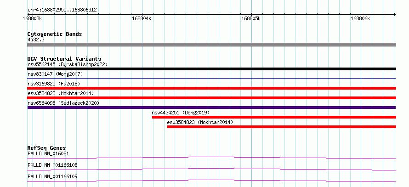Click the chr4:168802955..168806312 coordinate label
Image resolution: width=409 pixels, height=187 pixels.
(62, 10)
